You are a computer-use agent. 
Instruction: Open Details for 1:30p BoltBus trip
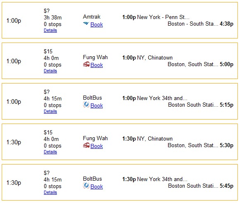50,192
